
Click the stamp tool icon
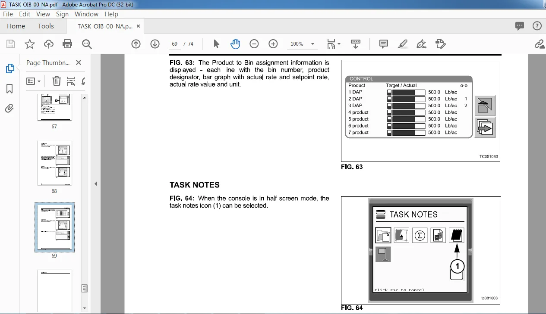[x=440, y=44]
